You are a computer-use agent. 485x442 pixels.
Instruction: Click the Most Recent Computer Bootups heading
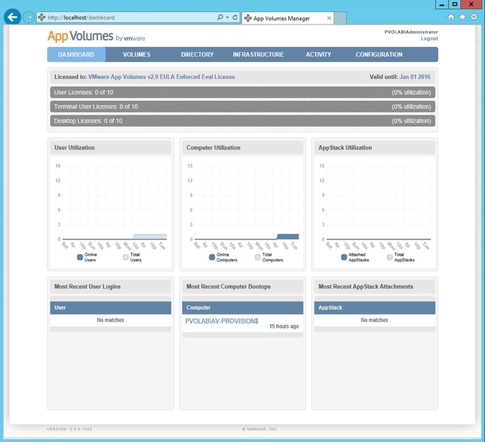click(228, 287)
